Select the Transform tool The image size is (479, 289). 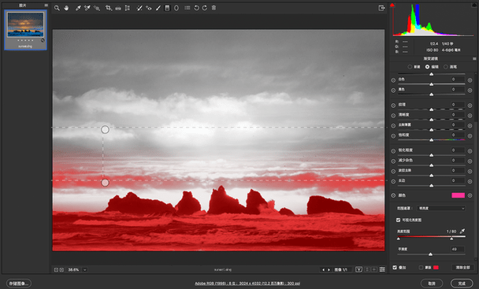coord(128,8)
